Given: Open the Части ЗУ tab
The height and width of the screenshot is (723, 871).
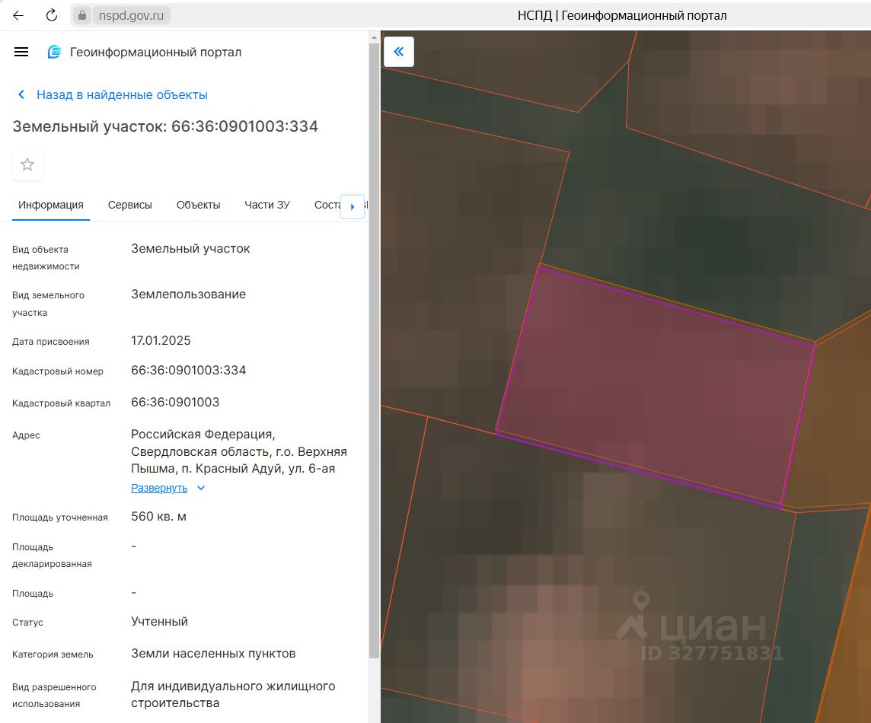Looking at the screenshot, I should pos(267,205).
